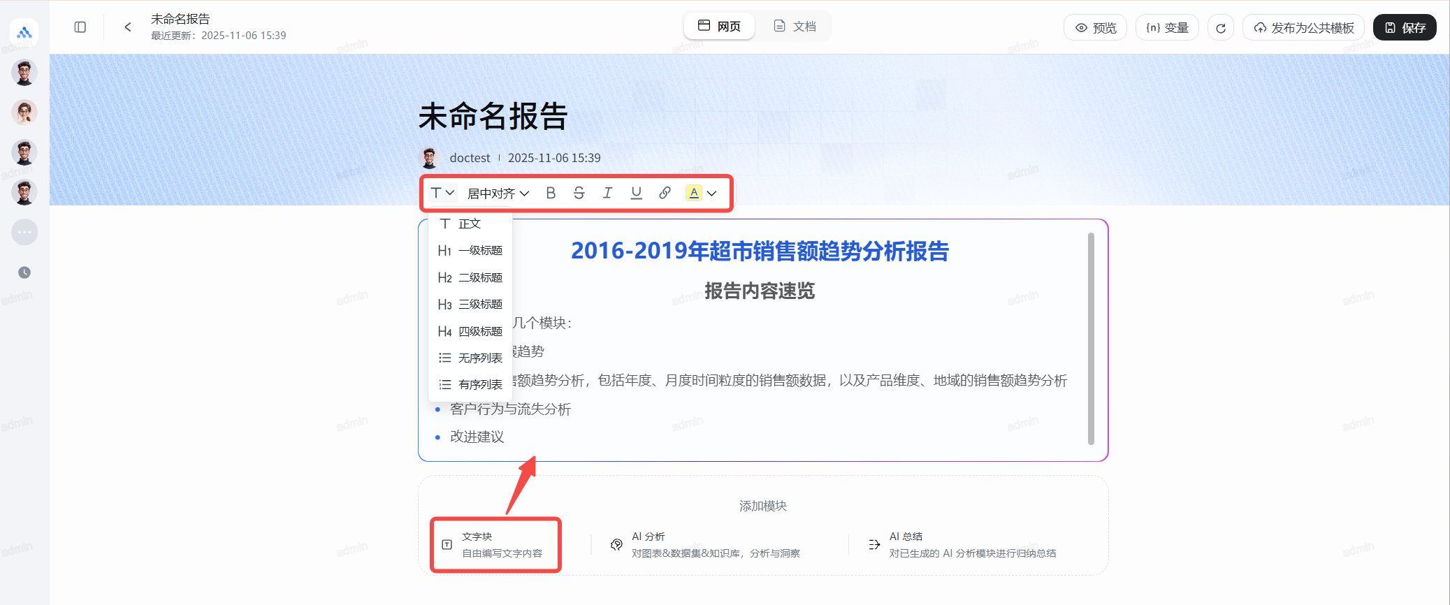Click the large 未命名报告 page title
This screenshot has height=605, width=1450.
coord(493,117)
